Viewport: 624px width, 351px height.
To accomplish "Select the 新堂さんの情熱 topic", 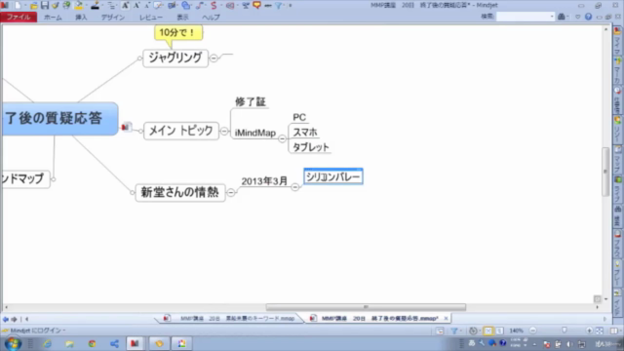I will (x=180, y=193).
